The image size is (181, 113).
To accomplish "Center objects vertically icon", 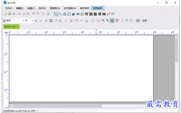I will 82,21.
